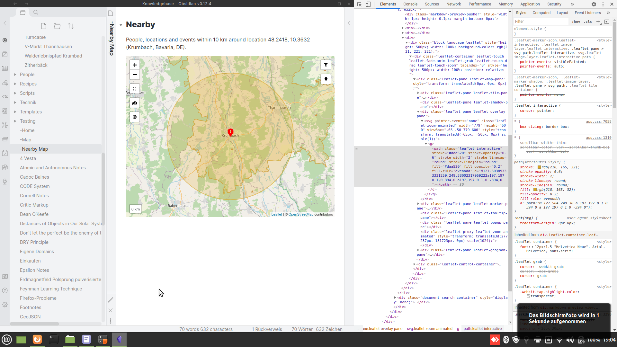Open the Computed tab in the Styles pane
Screen dimensions: 617x347
[x=542, y=13]
